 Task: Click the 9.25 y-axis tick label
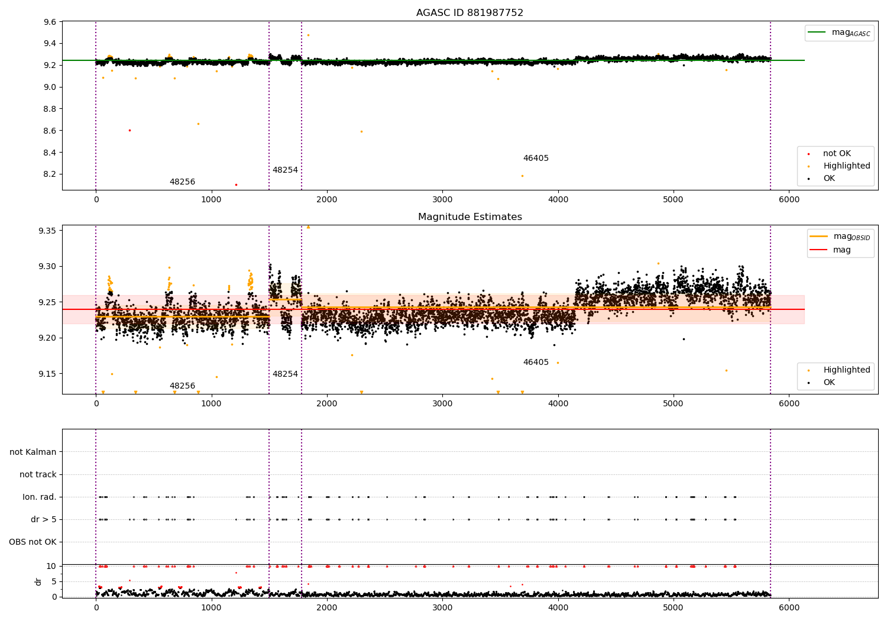pos(48,302)
